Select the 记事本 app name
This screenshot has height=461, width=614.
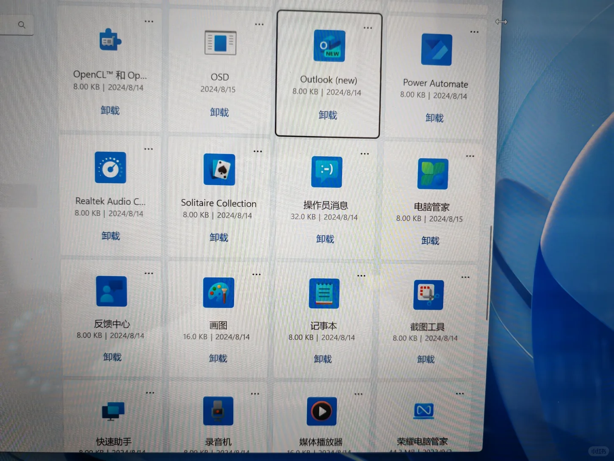(324, 326)
